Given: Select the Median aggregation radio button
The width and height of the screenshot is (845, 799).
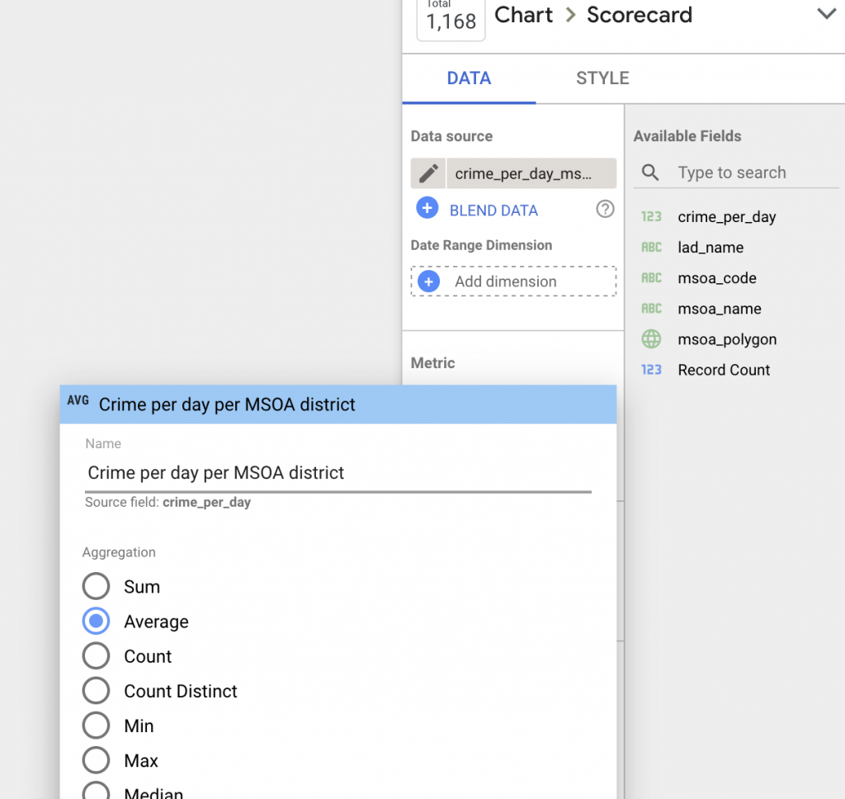Looking at the screenshot, I should [x=96, y=791].
